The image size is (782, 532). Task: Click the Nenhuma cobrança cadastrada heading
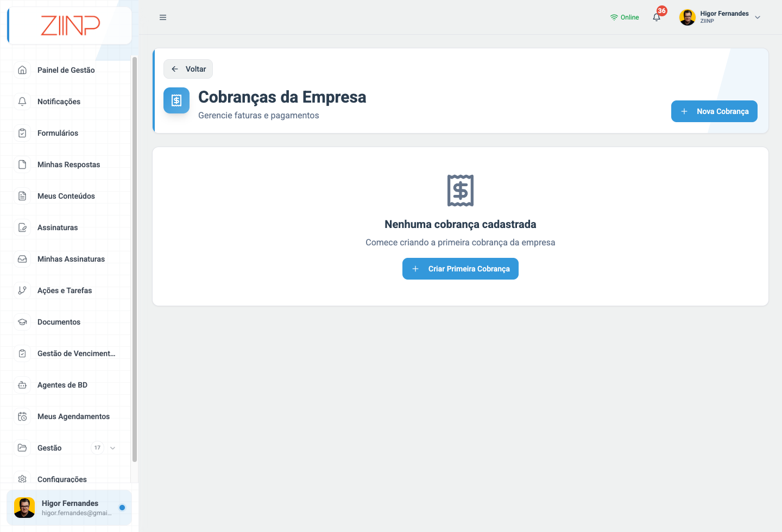461,224
